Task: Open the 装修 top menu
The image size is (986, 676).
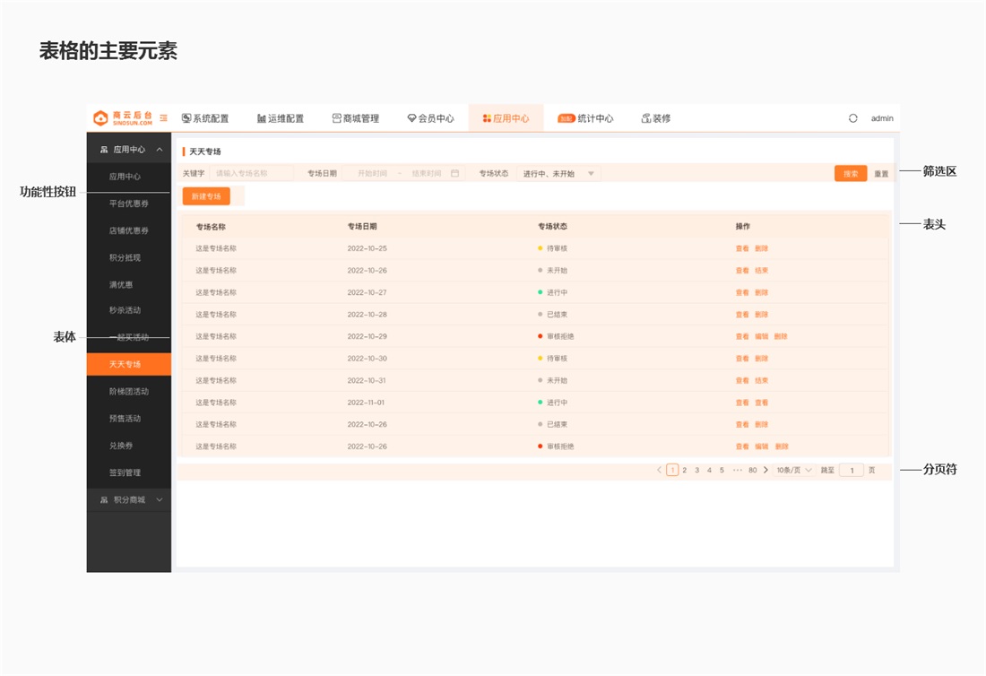Action: click(656, 118)
